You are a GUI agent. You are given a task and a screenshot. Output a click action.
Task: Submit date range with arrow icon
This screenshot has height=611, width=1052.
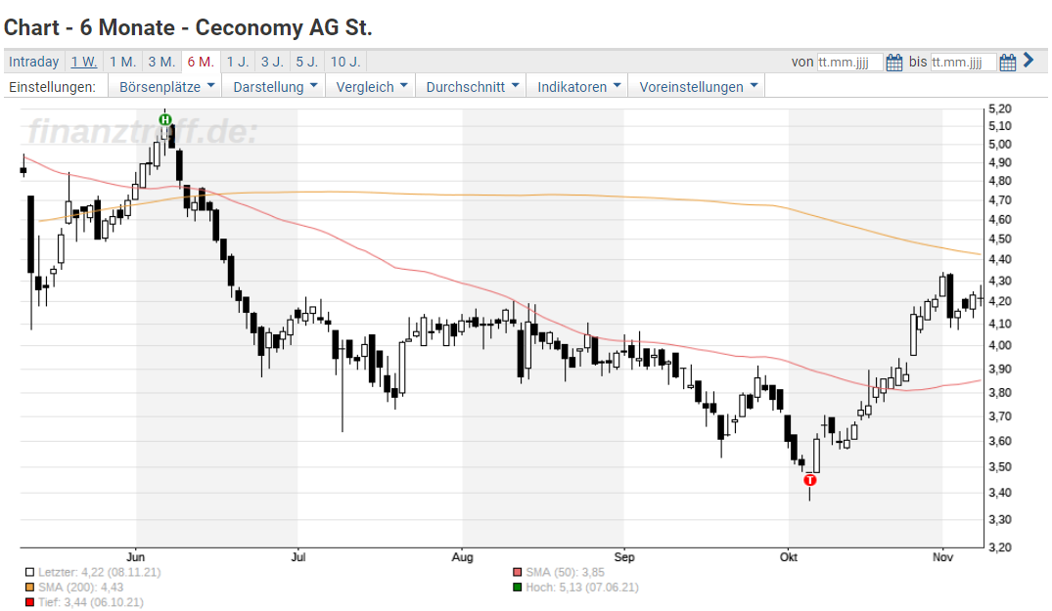[1029, 61]
